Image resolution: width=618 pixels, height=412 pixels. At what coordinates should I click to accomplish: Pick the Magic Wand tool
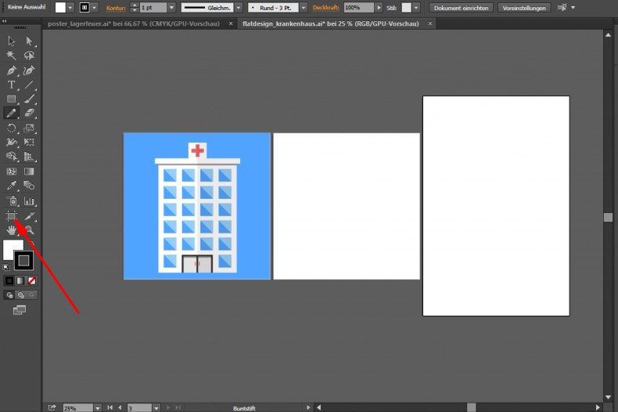(x=12, y=56)
